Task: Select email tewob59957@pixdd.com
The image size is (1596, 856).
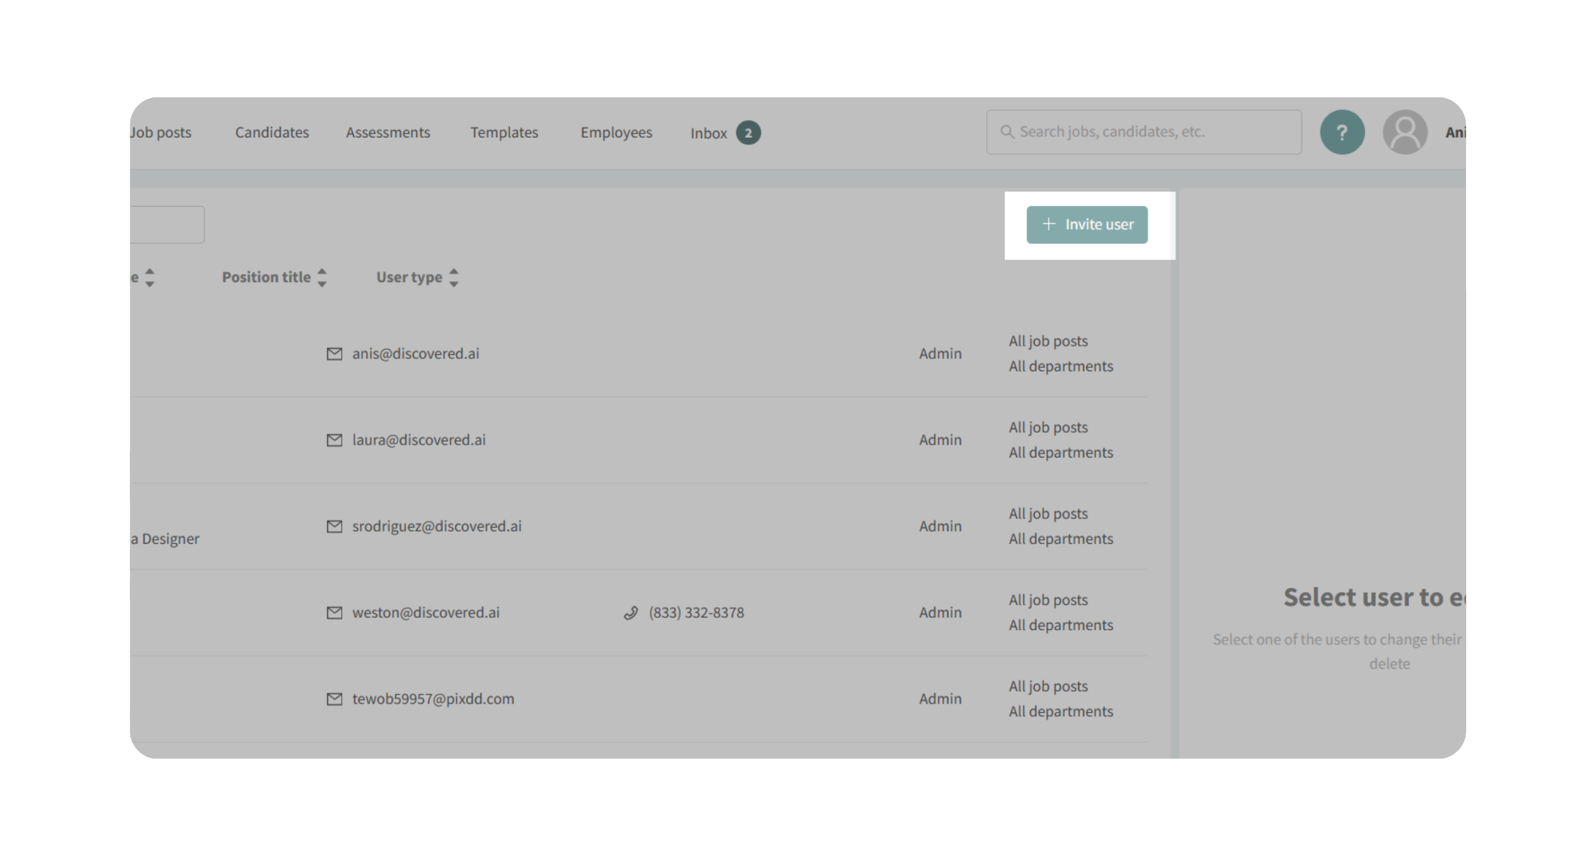Action: [x=433, y=699]
